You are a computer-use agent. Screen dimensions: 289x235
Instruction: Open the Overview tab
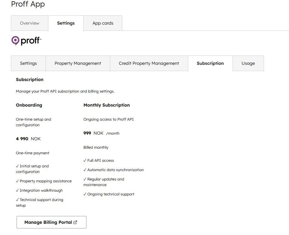tap(29, 23)
